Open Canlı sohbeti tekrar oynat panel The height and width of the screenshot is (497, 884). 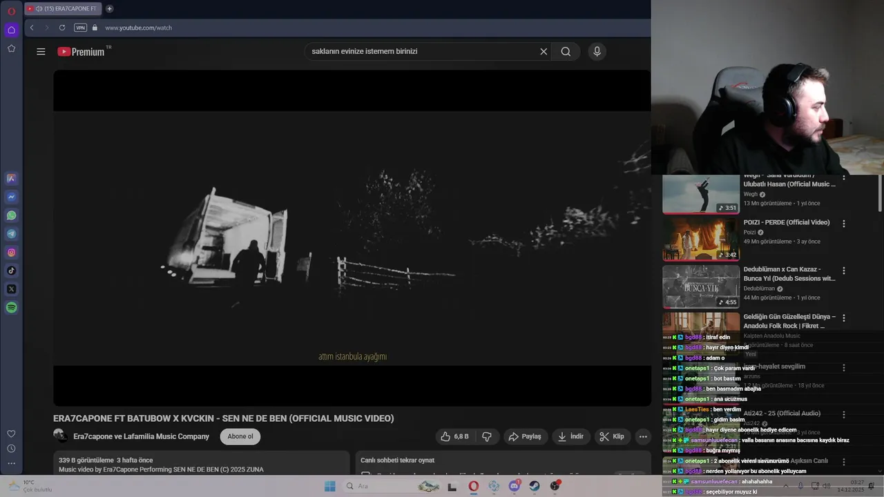coord(503,464)
